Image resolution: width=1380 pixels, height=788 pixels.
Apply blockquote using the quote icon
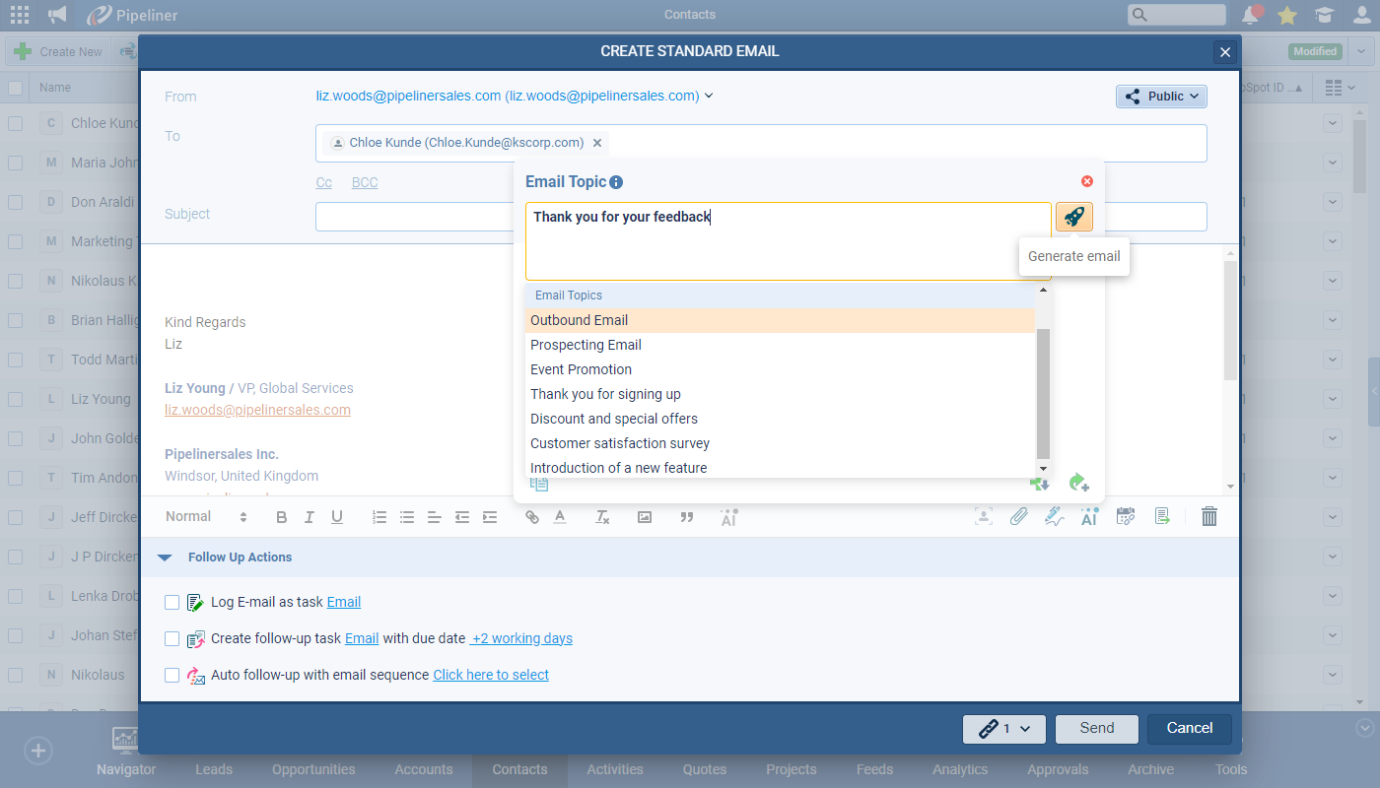pos(687,517)
